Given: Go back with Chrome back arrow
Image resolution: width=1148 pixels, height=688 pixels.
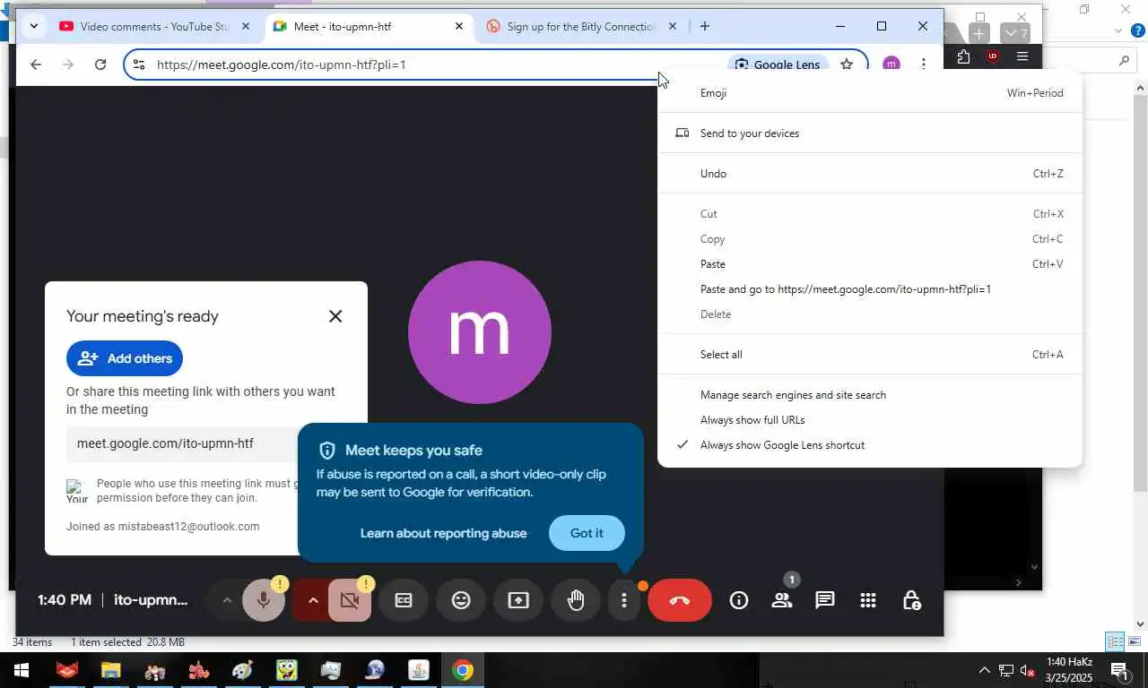Looking at the screenshot, I should click(36, 64).
